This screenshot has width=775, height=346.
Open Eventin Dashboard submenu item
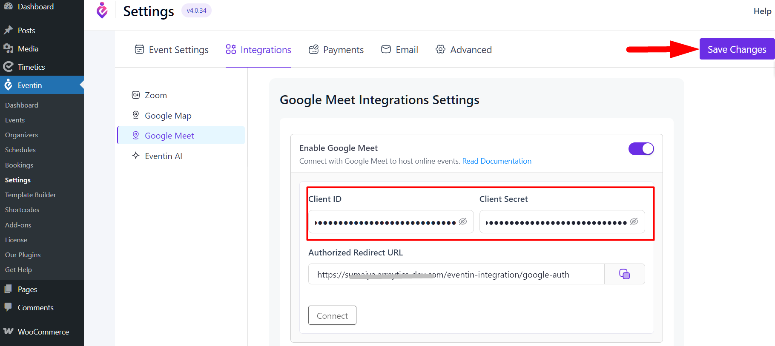point(22,105)
